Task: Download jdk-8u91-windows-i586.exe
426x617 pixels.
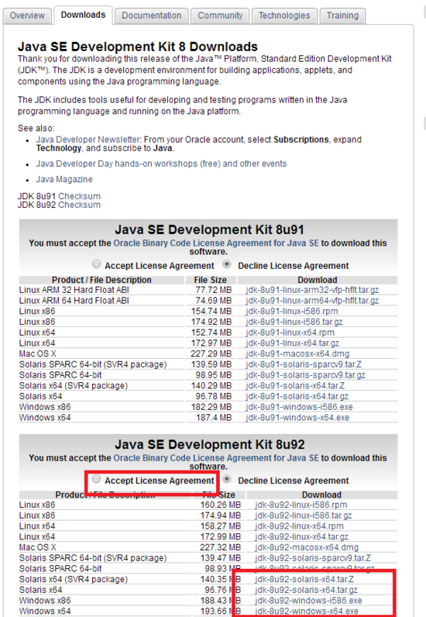Action: [x=299, y=407]
